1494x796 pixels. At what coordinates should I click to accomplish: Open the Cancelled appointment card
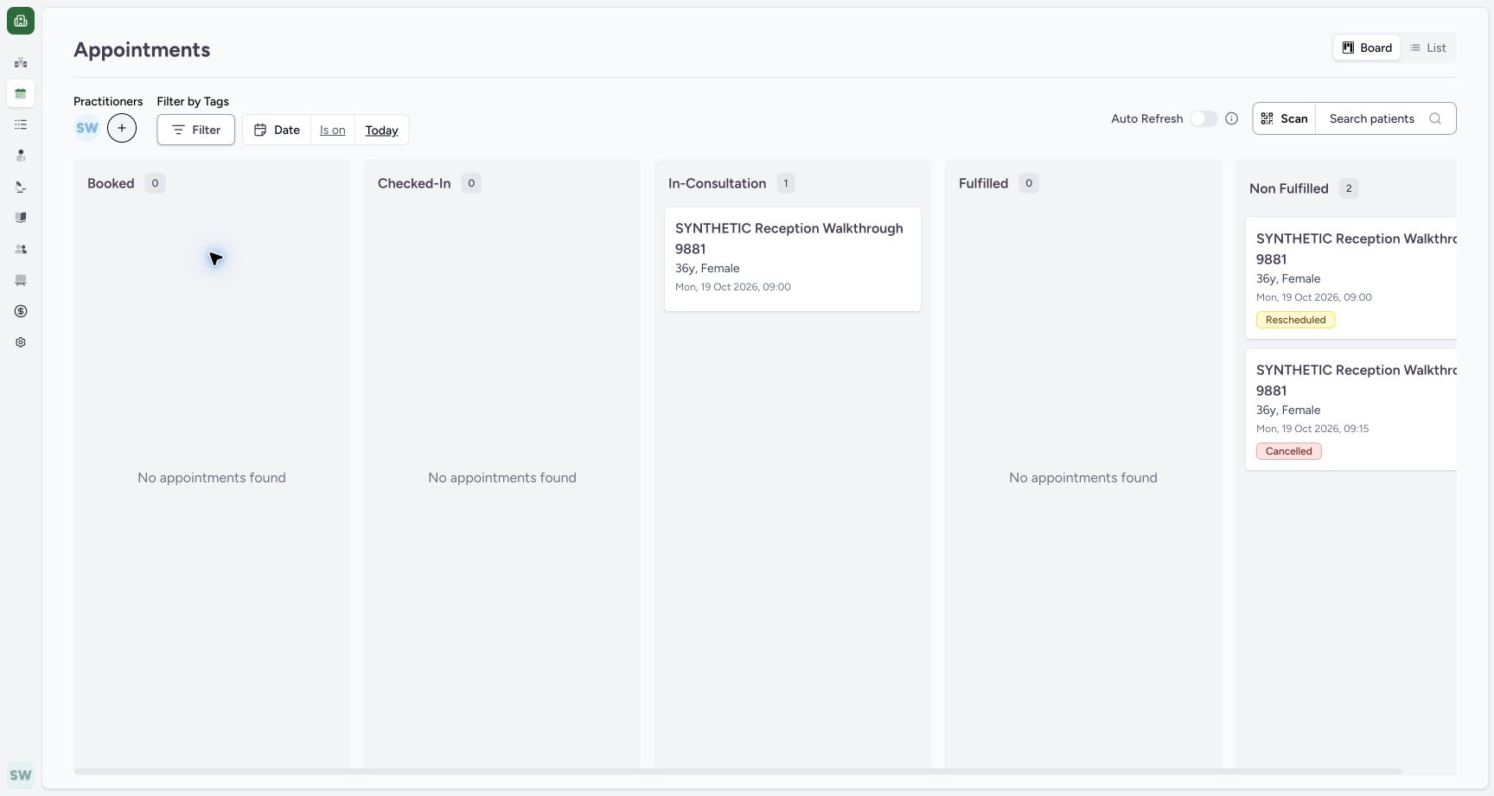click(x=1351, y=410)
